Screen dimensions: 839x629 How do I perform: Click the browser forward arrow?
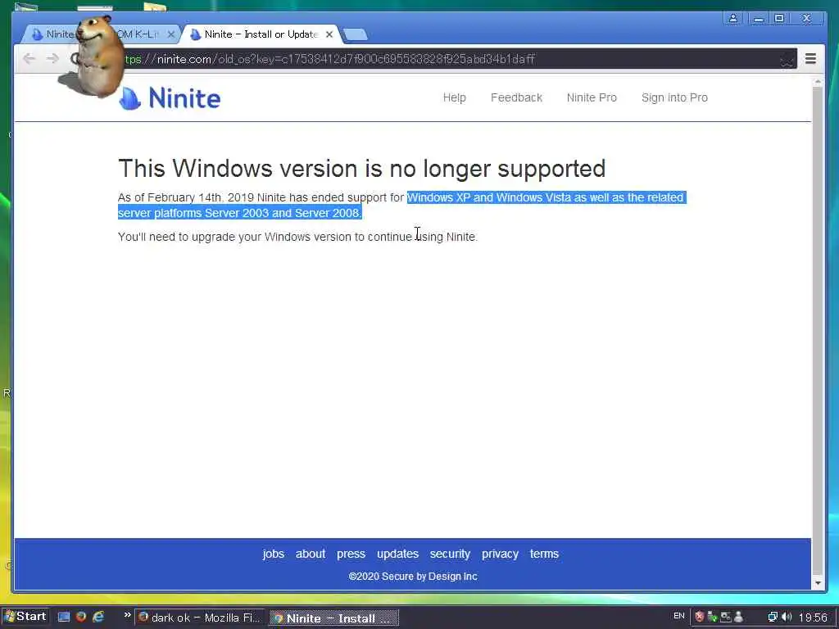point(52,58)
